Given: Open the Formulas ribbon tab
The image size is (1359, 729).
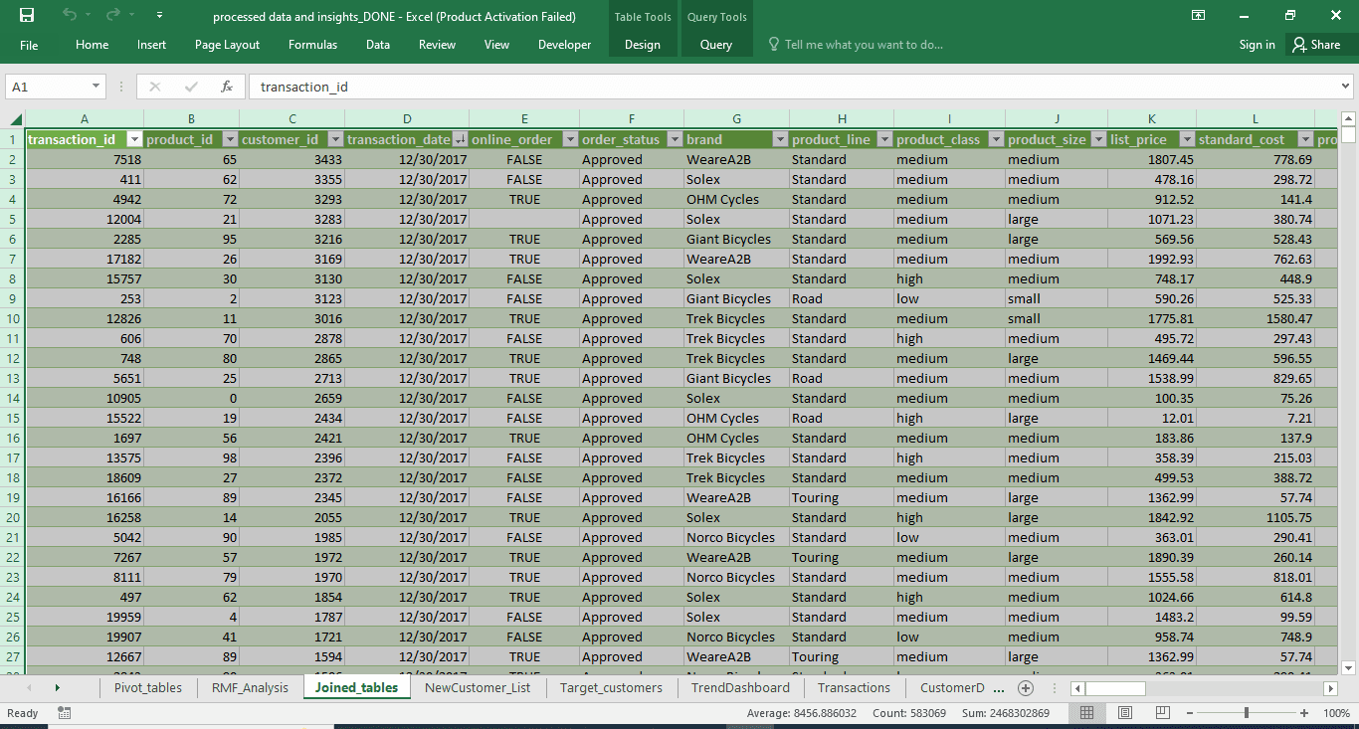Looking at the screenshot, I should (x=312, y=45).
